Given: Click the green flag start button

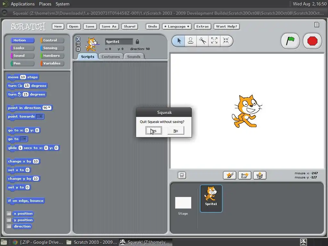Looking at the screenshot, I should pos(290,41).
